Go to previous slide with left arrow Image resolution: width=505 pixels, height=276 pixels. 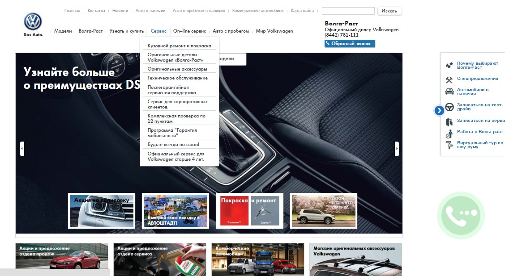tap(22, 149)
